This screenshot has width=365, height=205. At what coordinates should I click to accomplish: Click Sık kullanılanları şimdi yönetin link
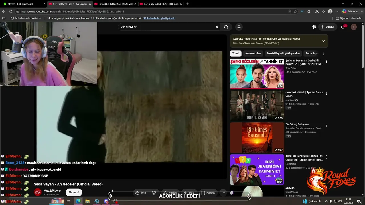[x=159, y=18]
